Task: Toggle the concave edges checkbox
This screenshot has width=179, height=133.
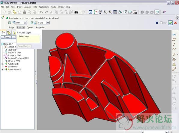Action: (32, 23)
